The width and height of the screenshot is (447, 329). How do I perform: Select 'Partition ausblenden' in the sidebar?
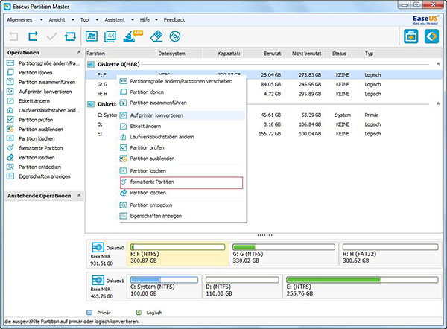click(x=35, y=129)
